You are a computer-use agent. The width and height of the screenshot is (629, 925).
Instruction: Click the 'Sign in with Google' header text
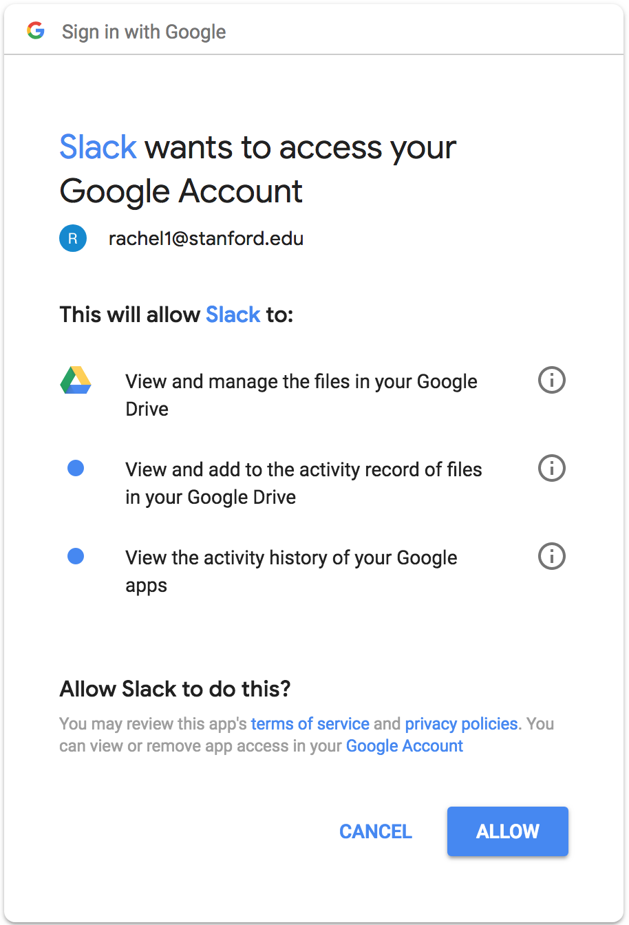pyautogui.click(x=144, y=32)
